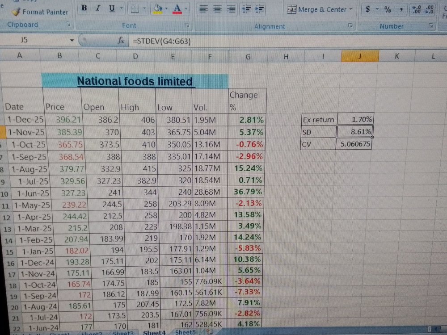Open the Alignment dialog launcher

click(350, 25)
